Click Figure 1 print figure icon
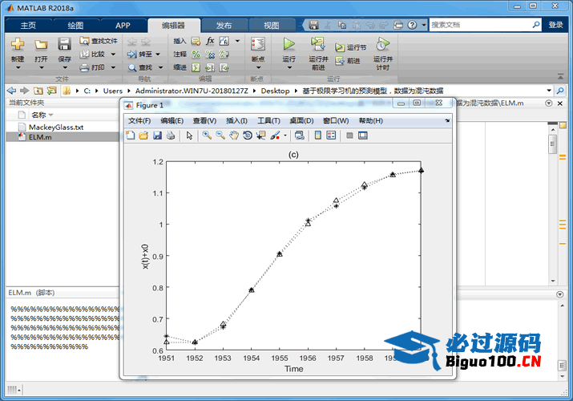Viewport: 573px width, 401px height. tap(171, 136)
